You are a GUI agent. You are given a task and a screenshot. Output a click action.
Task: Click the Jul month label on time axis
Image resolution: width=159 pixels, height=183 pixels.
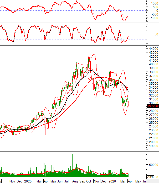pos(67,181)
